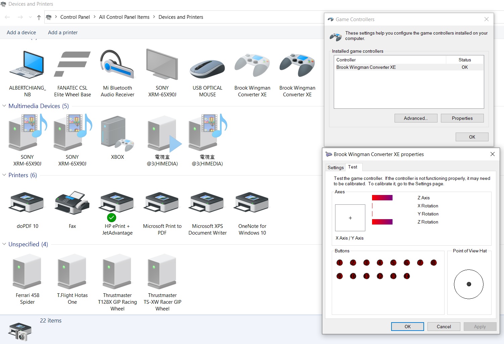Click Properties button in Game Controllers

tap(462, 118)
